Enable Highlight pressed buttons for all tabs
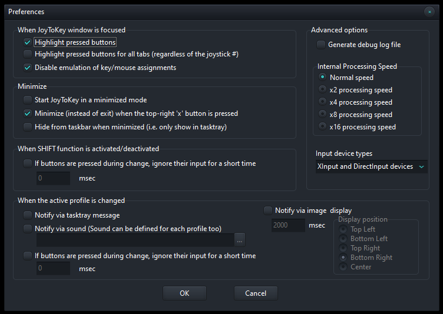This screenshot has height=314, width=443. [28, 54]
